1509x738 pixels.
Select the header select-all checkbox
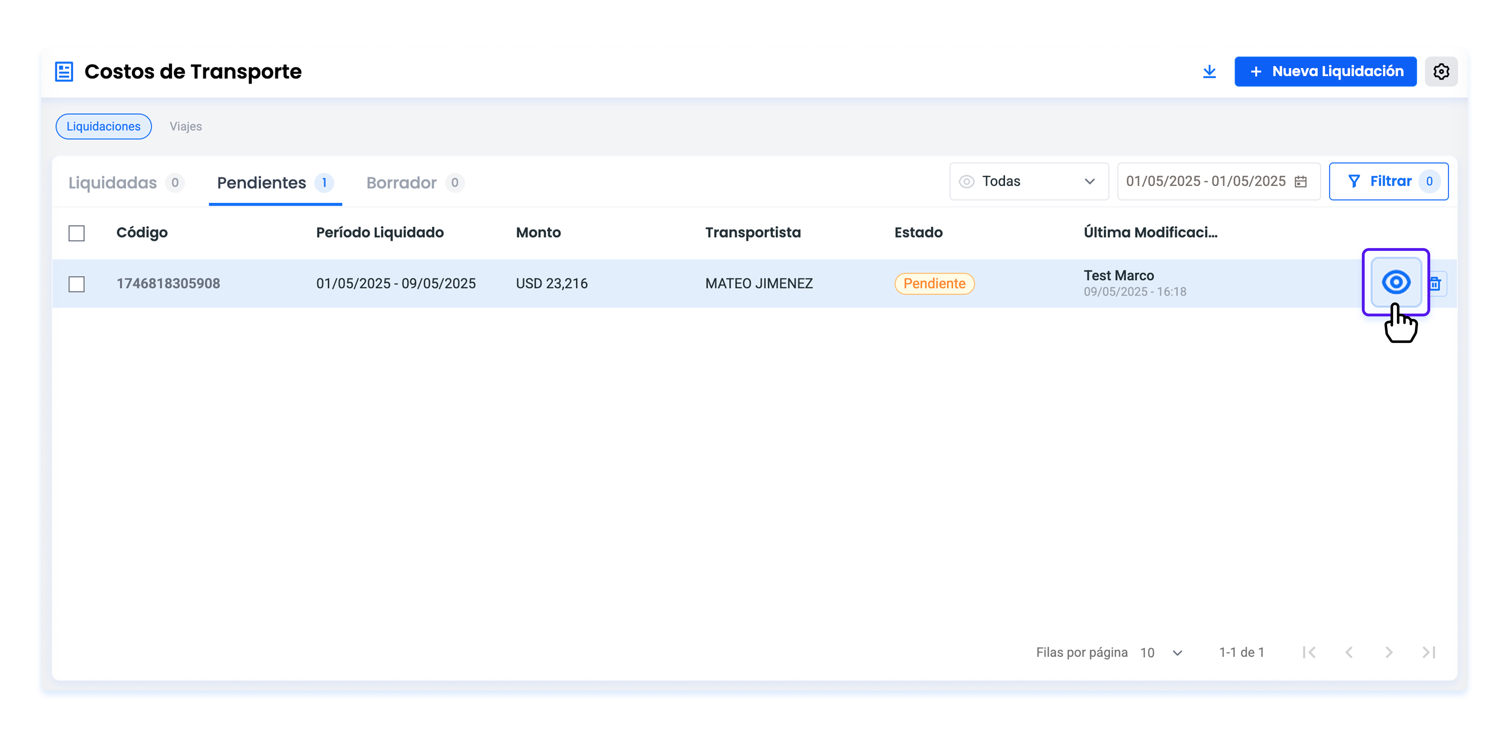click(77, 233)
